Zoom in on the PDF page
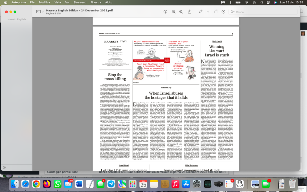Image resolution: width=307 pixels, height=192 pixels. pyautogui.click(x=181, y=12)
